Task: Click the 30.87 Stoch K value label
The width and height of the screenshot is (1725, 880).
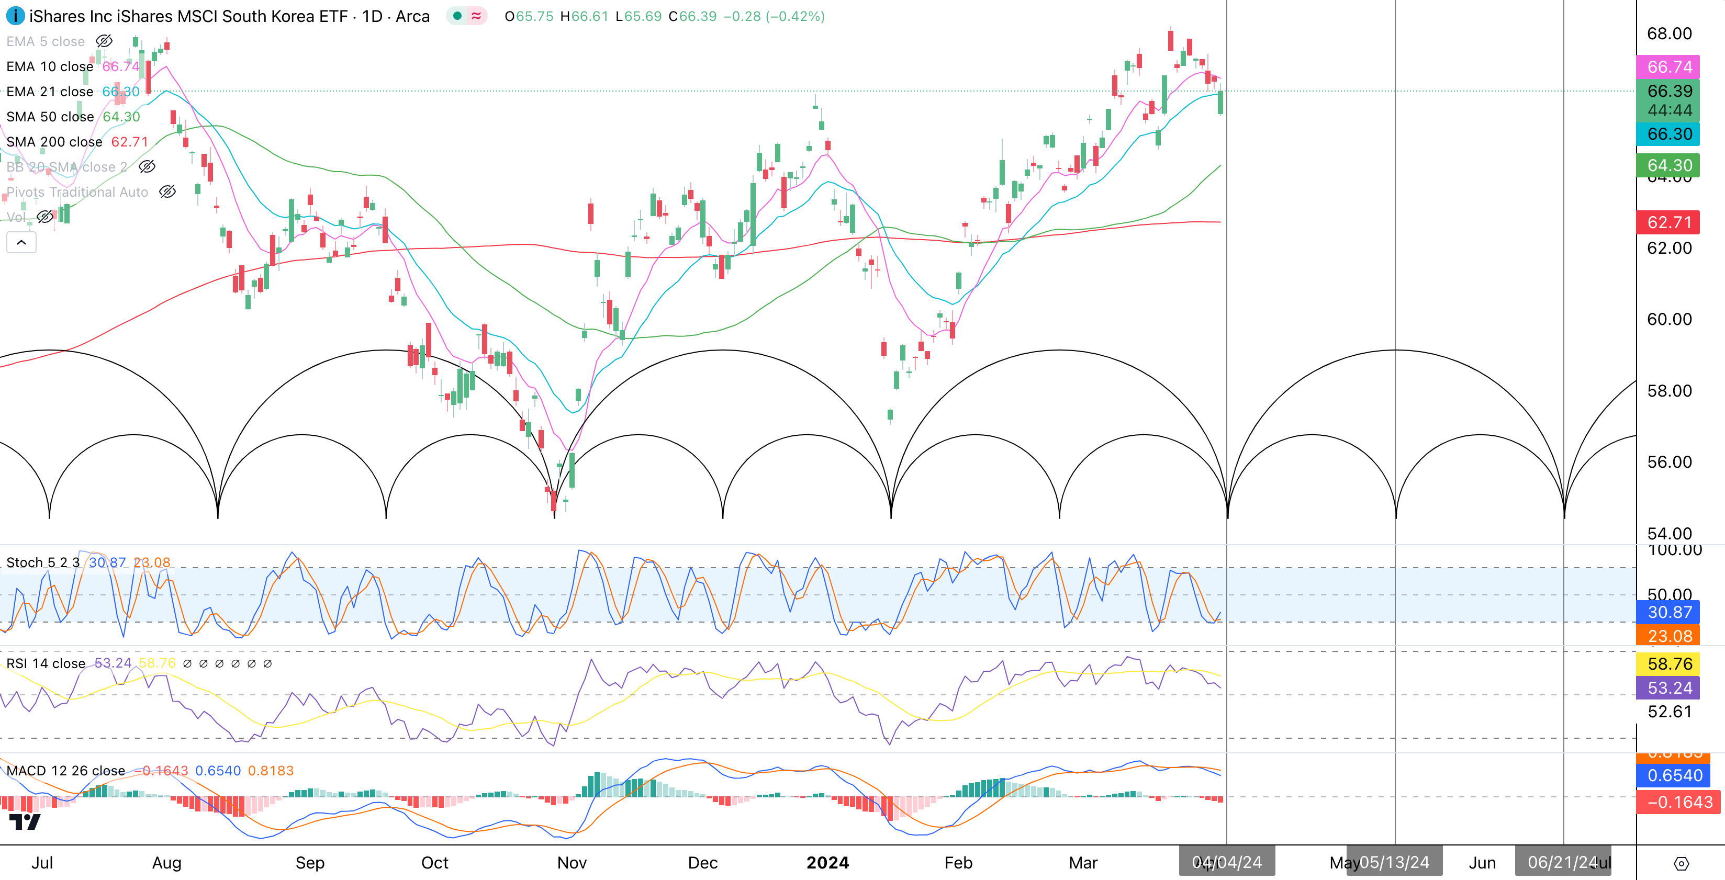Action: click(x=1668, y=612)
